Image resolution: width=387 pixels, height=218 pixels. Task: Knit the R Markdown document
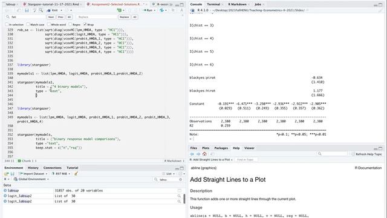53,10
